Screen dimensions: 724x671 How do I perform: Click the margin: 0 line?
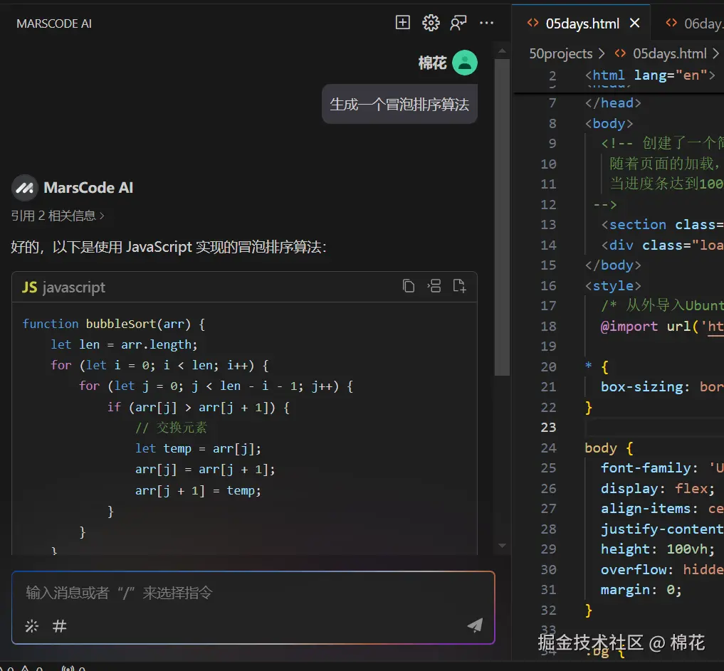pos(641,590)
